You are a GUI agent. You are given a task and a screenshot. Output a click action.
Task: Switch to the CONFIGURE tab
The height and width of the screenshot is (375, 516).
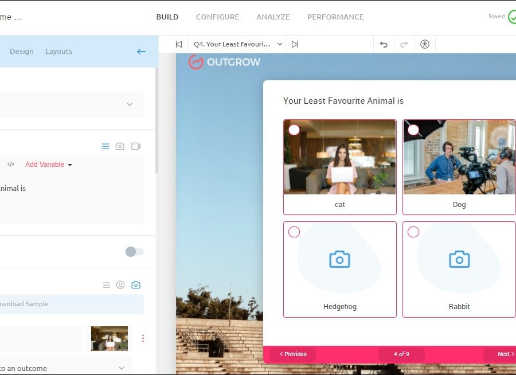[x=217, y=17]
